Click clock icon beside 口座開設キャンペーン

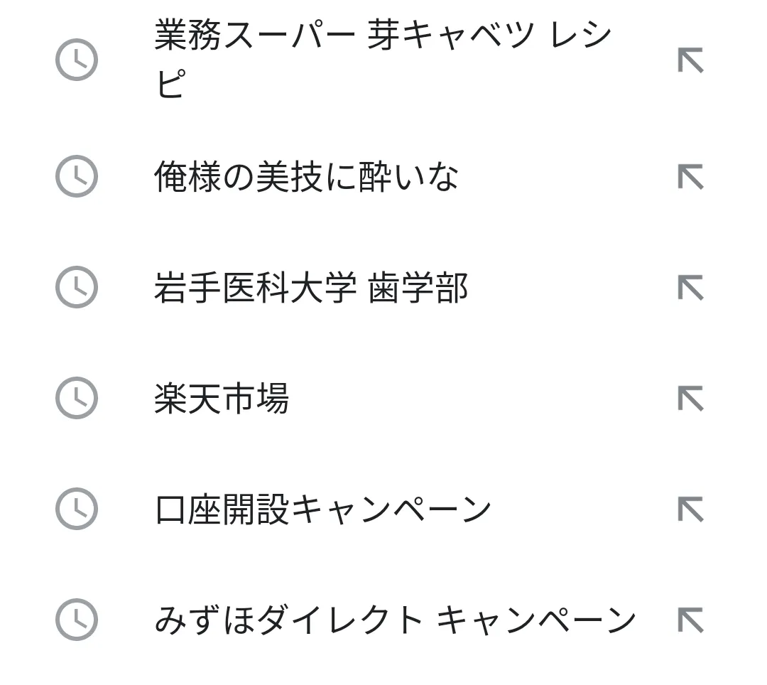pos(77,509)
